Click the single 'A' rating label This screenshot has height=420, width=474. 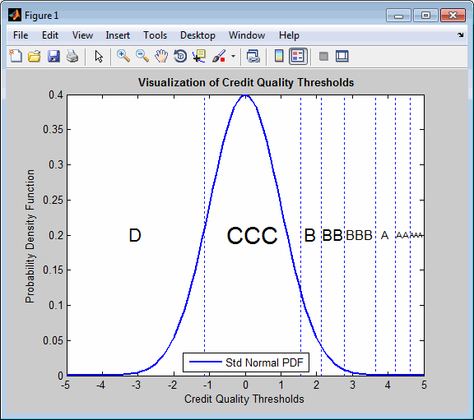pyautogui.click(x=384, y=235)
